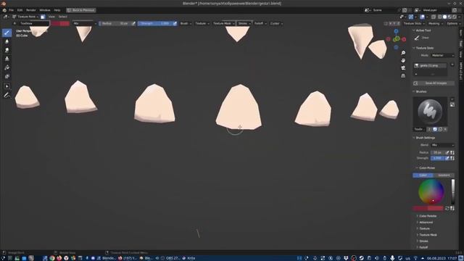This screenshot has height=261, width=464.
Task: Open the Blend Mix dropdown in Brush Settings
Action: point(442,145)
